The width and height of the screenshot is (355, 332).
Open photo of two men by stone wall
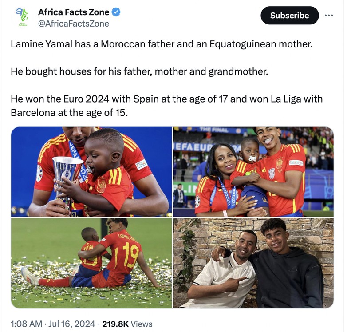253,263
